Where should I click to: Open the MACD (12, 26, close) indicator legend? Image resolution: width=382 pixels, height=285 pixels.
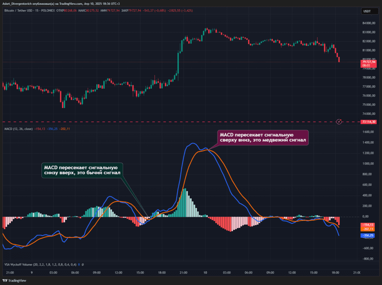coord(18,129)
